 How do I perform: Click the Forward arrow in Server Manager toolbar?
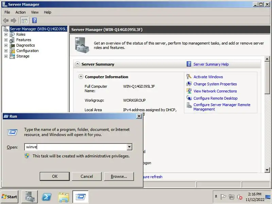(13, 20)
